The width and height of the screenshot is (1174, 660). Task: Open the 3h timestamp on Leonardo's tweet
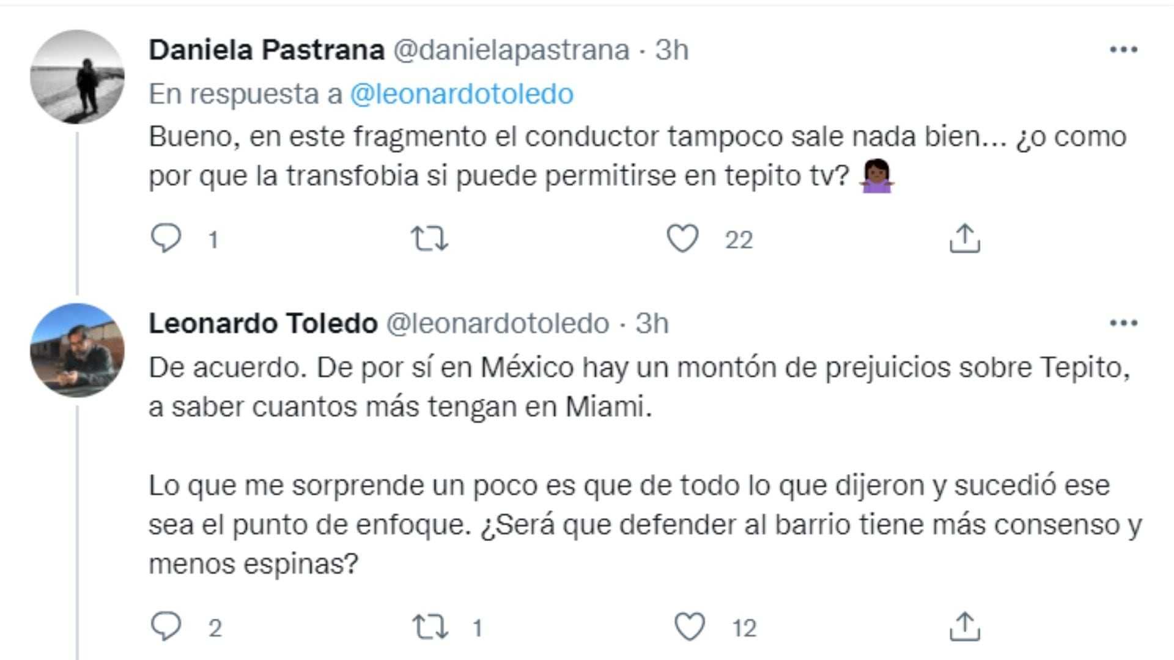pos(652,323)
